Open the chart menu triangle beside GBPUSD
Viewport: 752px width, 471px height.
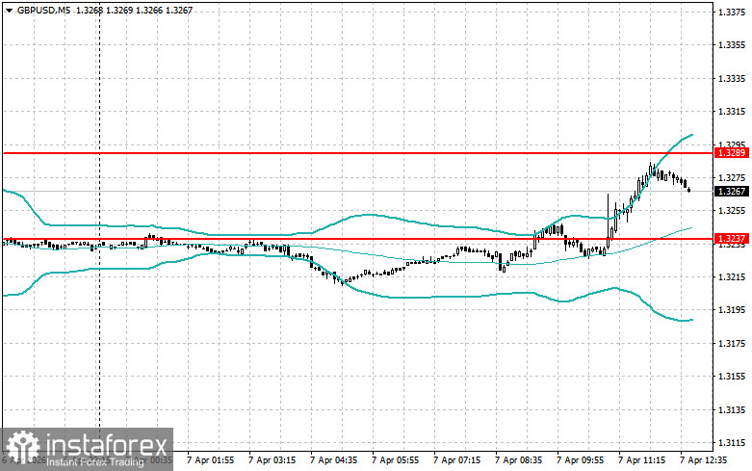(9, 11)
